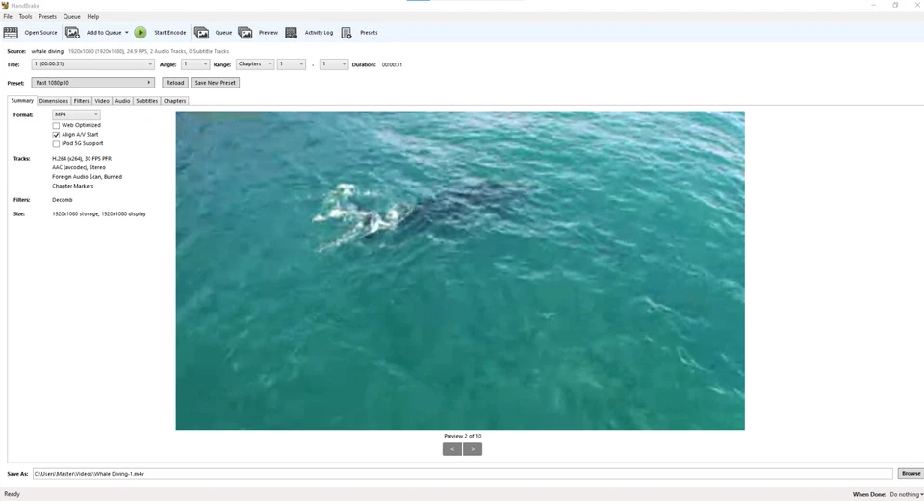Click the 'Ready' status bar text

(x=12, y=494)
